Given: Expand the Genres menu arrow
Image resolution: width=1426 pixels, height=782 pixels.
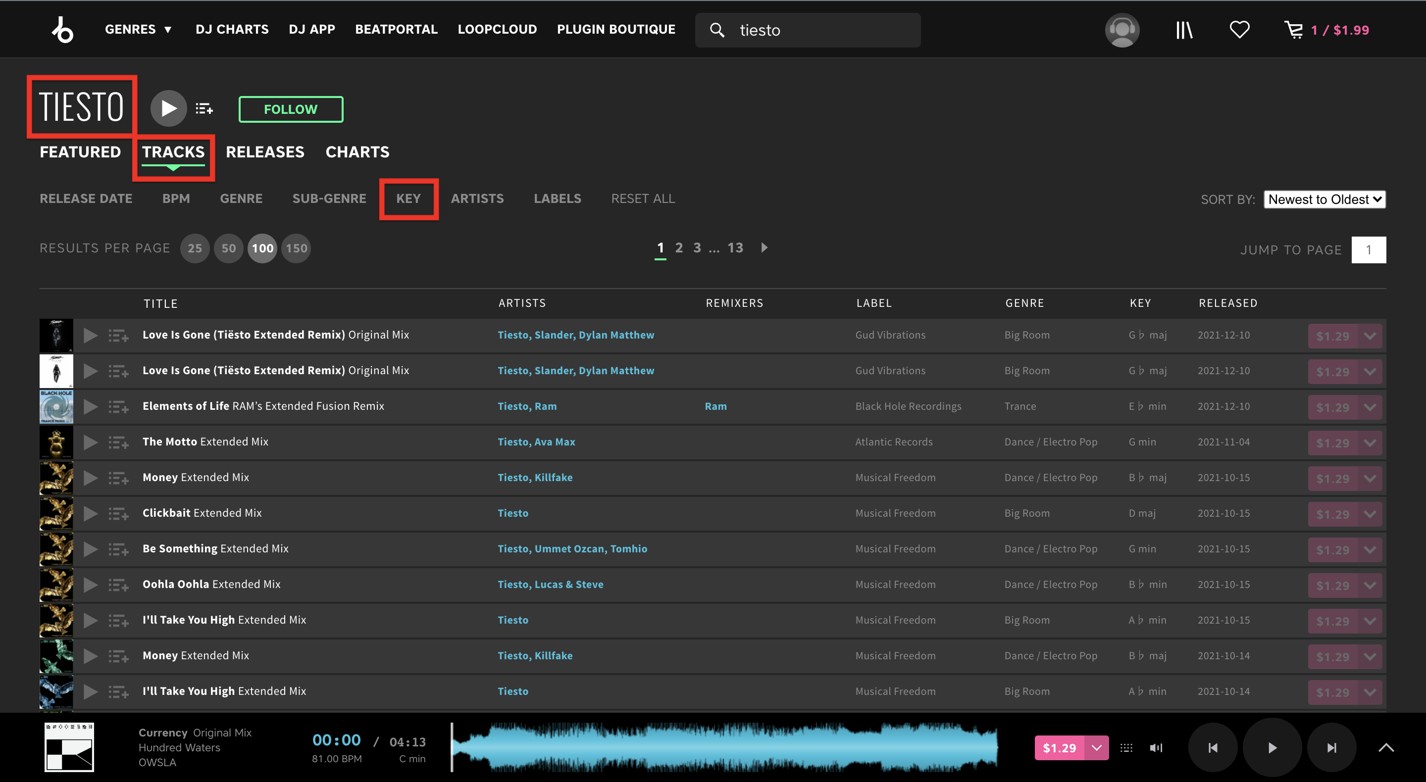Looking at the screenshot, I should click(x=168, y=29).
